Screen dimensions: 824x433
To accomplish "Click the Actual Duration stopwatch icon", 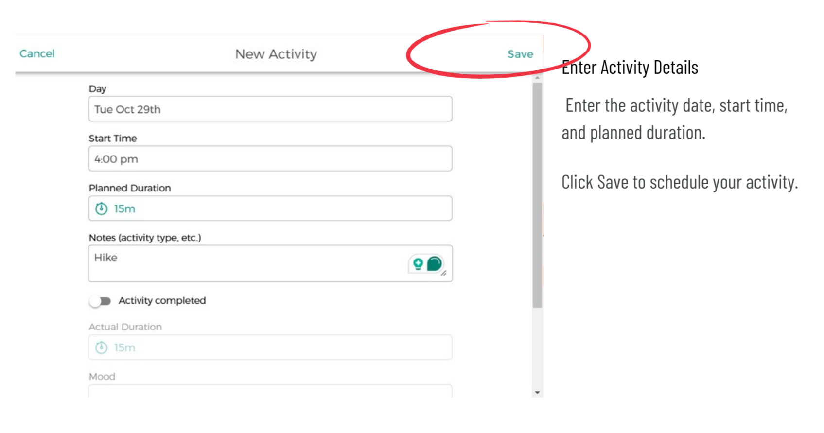I will [101, 347].
